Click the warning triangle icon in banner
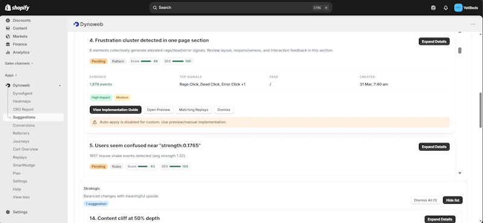The image size is (483, 223). coord(95,122)
